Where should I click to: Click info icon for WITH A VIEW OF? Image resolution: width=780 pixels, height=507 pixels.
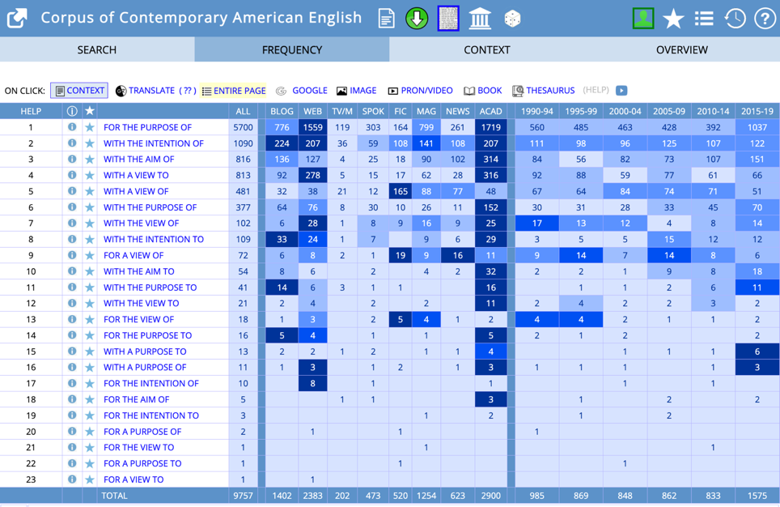click(72, 191)
